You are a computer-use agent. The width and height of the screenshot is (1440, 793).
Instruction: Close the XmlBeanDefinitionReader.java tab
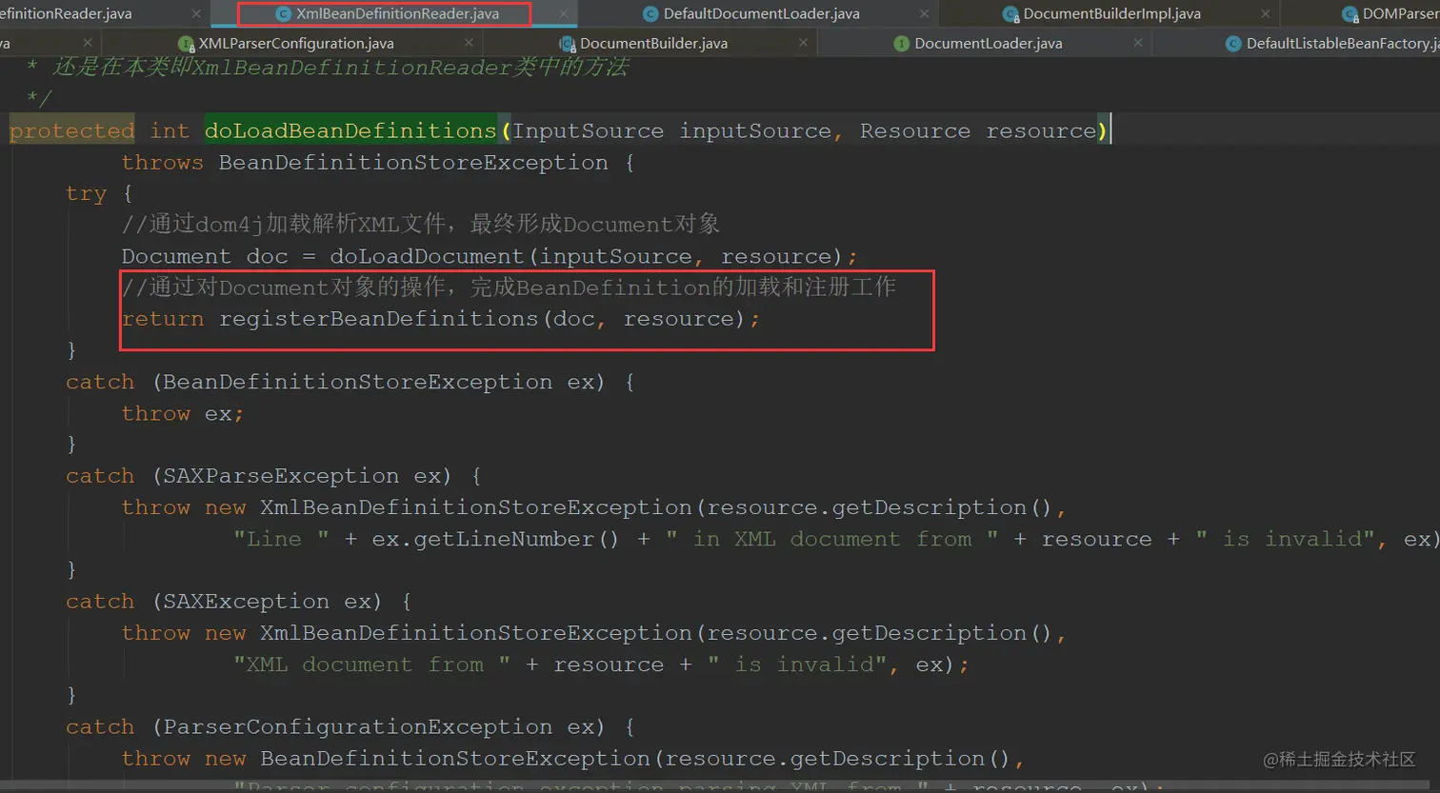(564, 14)
